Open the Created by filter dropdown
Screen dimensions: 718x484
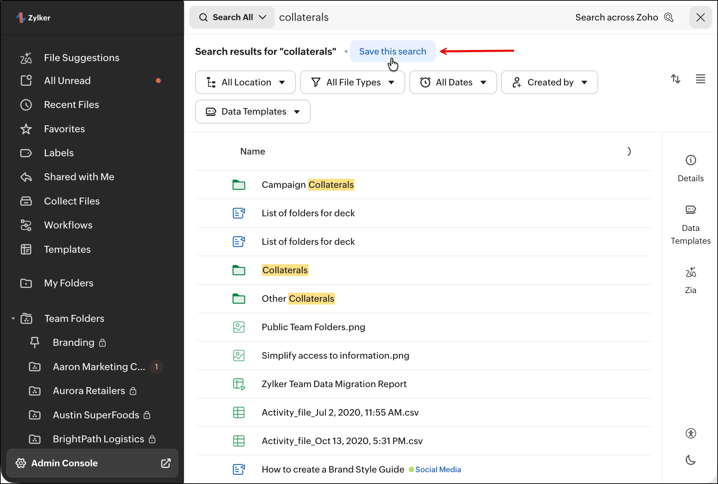550,82
